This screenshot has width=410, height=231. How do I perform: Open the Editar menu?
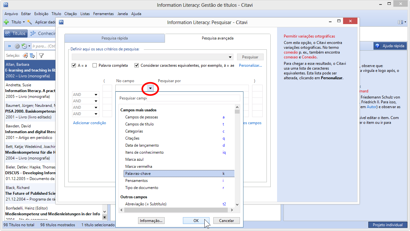pyautogui.click(x=26, y=14)
